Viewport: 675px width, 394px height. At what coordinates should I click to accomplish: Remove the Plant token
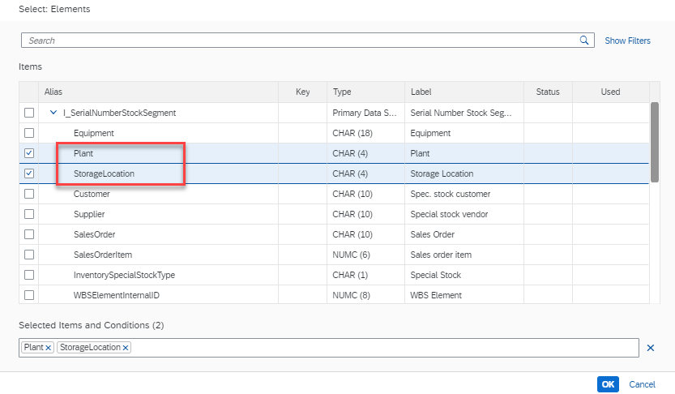pos(49,348)
